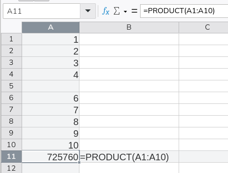Select row 2 header
Screen dimensions: 228x173
point(11,51)
